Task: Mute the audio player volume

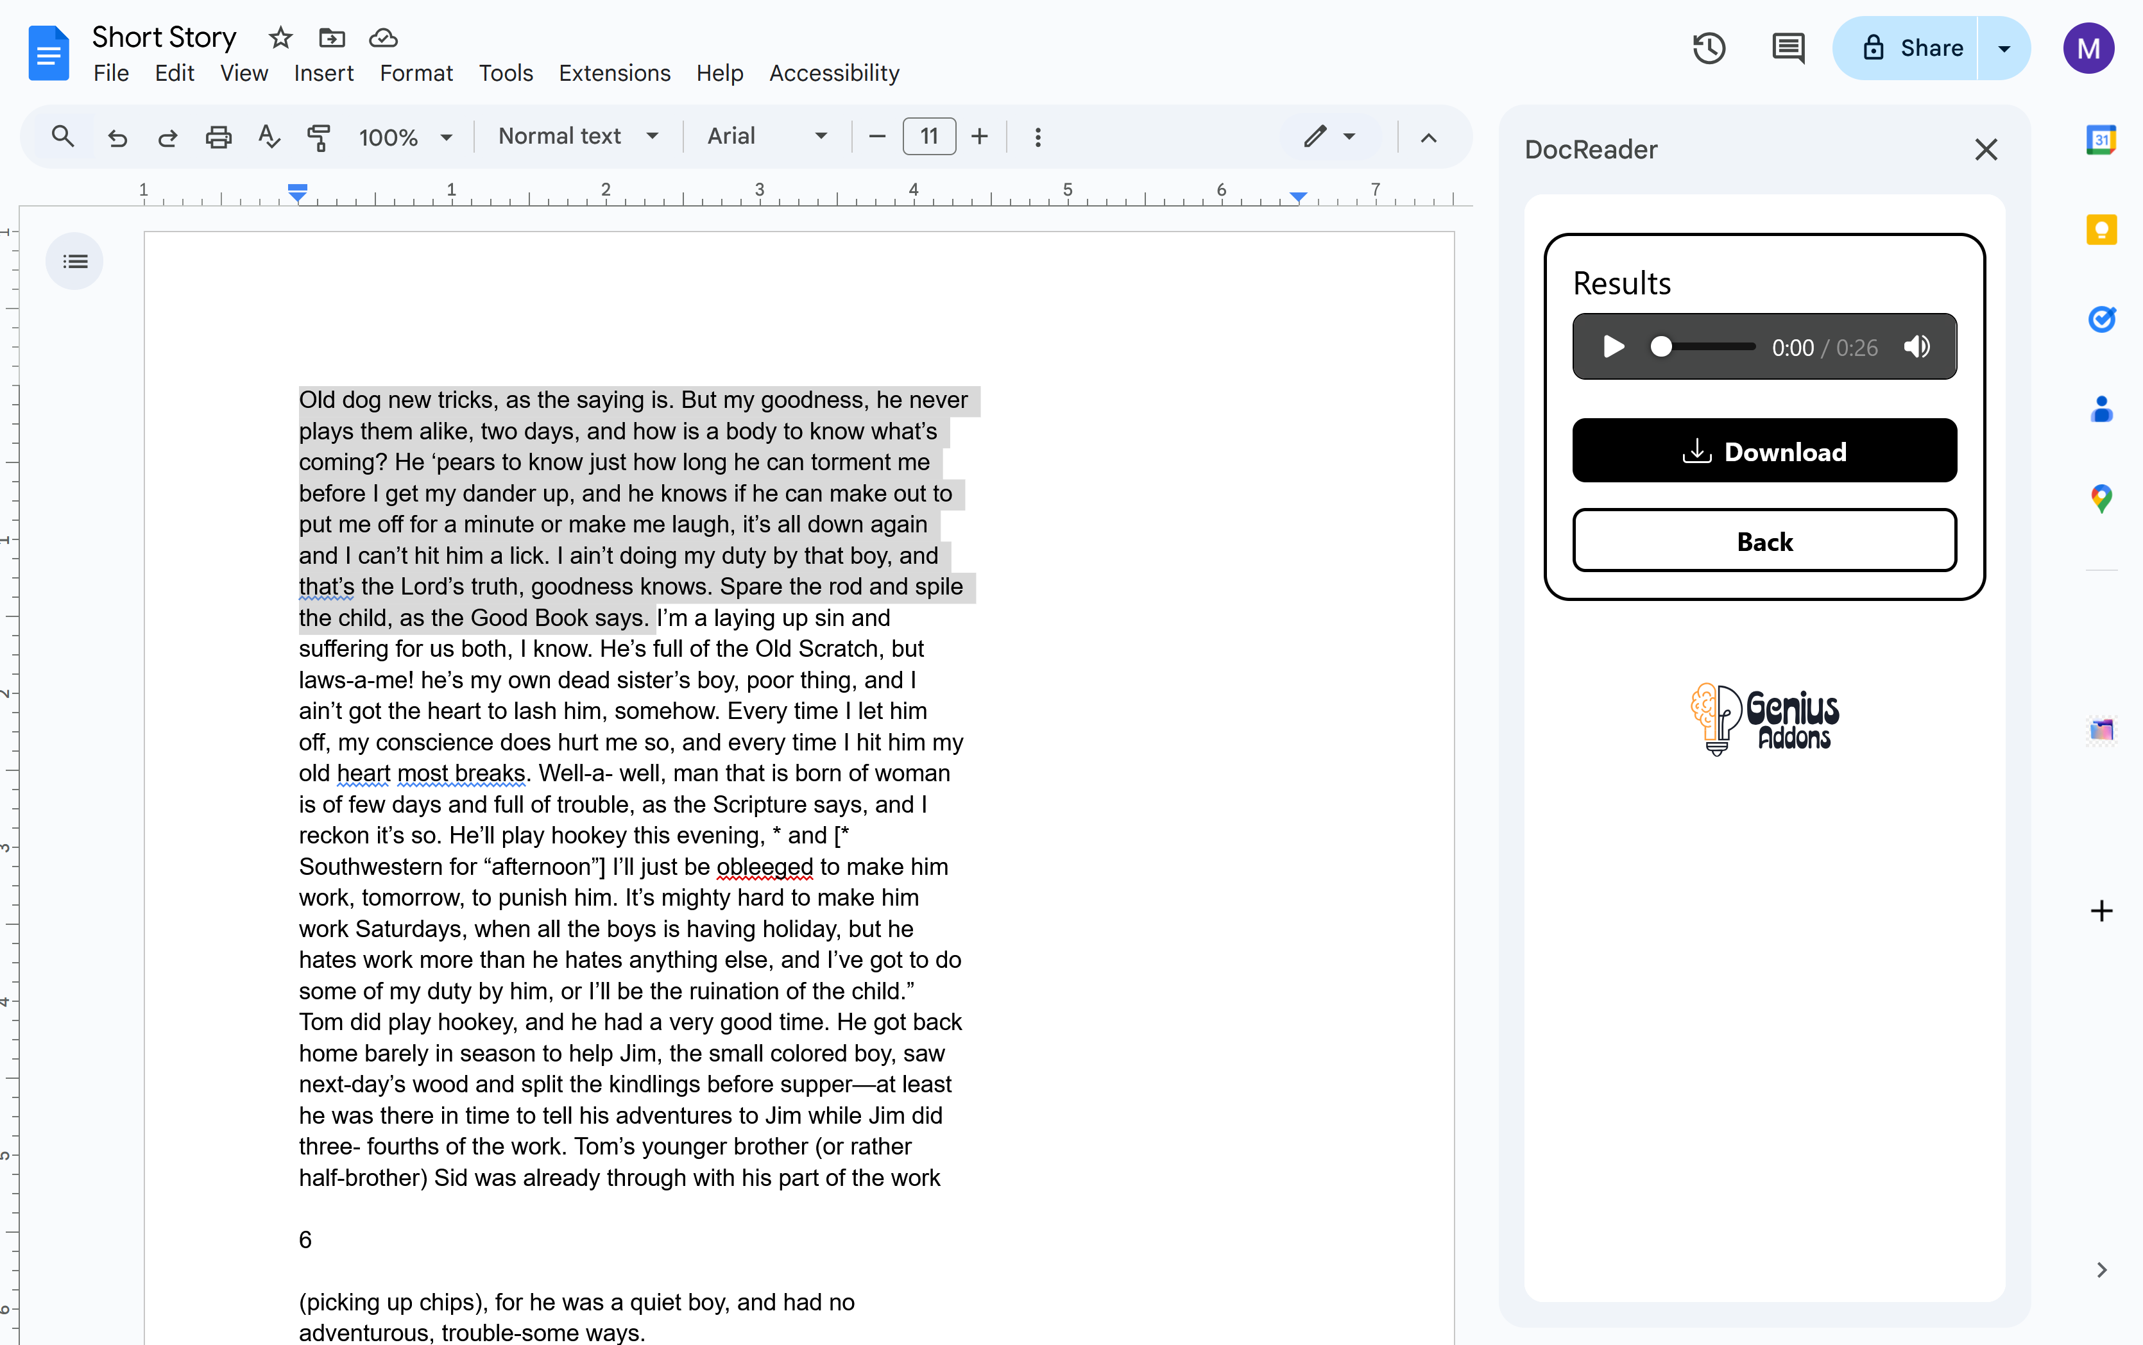Action: pos(1917,346)
